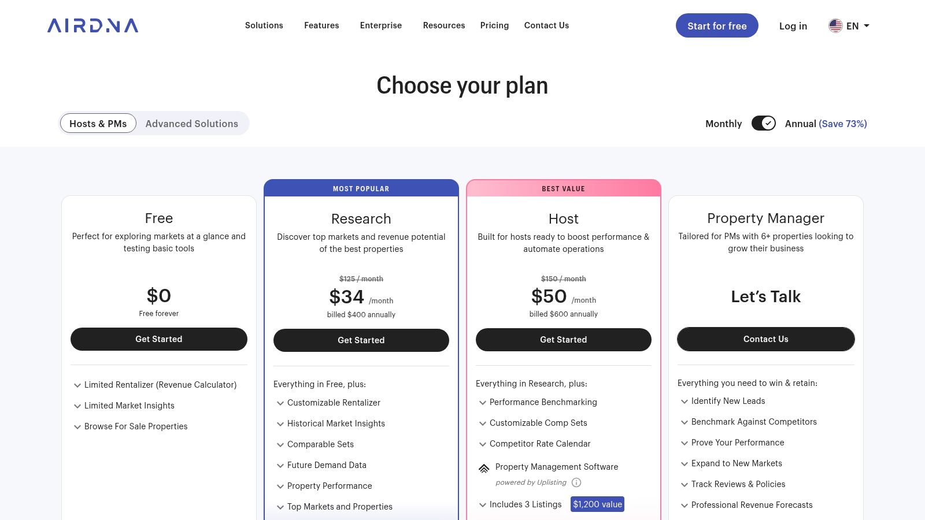Select the Hosts & PMs plan option
The image size is (925, 520).
(x=98, y=124)
